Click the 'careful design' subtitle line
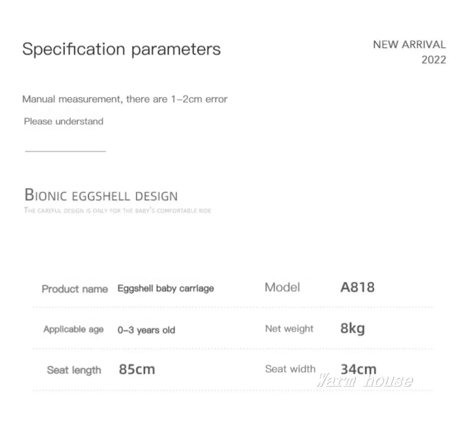The width and height of the screenshot is (461, 424). coord(118,211)
